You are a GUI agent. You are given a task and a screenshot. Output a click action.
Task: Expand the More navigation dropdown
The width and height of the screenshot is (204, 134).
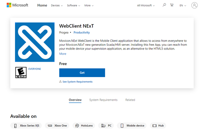pos(89,5)
